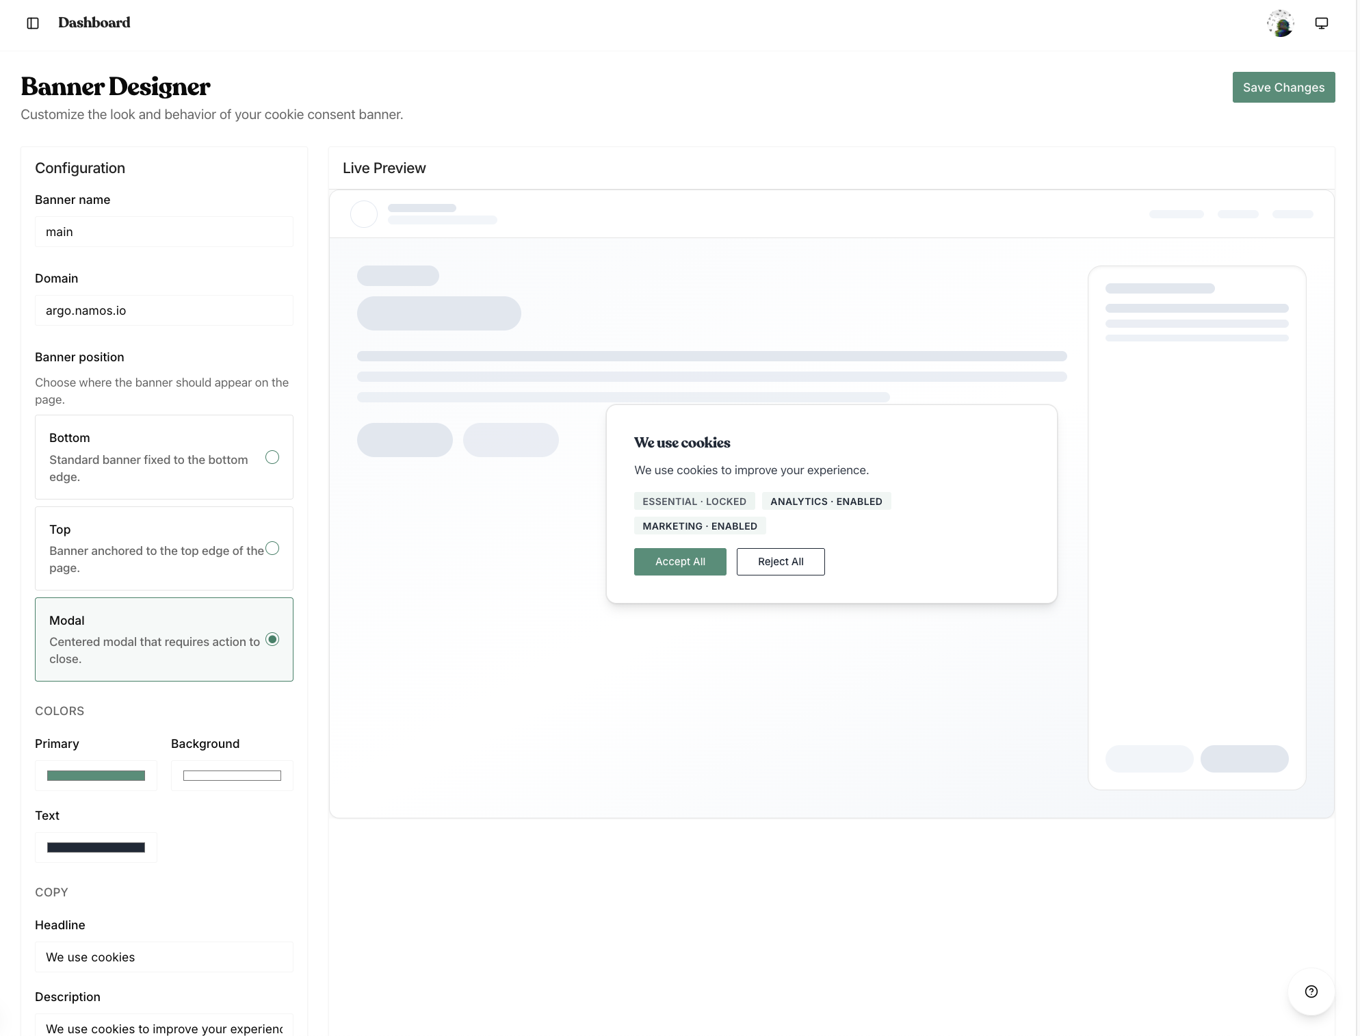Open the Primary color swatch
The width and height of the screenshot is (1360, 1036).
click(x=96, y=775)
